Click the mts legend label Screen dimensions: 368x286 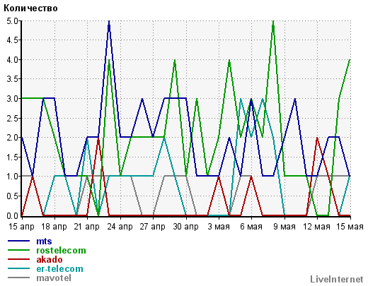click(44, 242)
